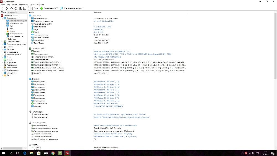Open the user management icon in the toolbar
277x156 pixels.
tap(20, 8)
